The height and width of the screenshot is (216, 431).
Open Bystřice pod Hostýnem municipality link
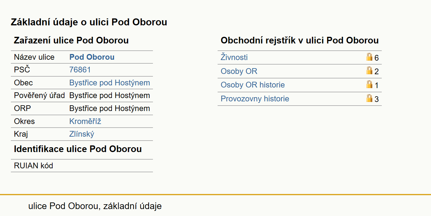[x=110, y=83]
